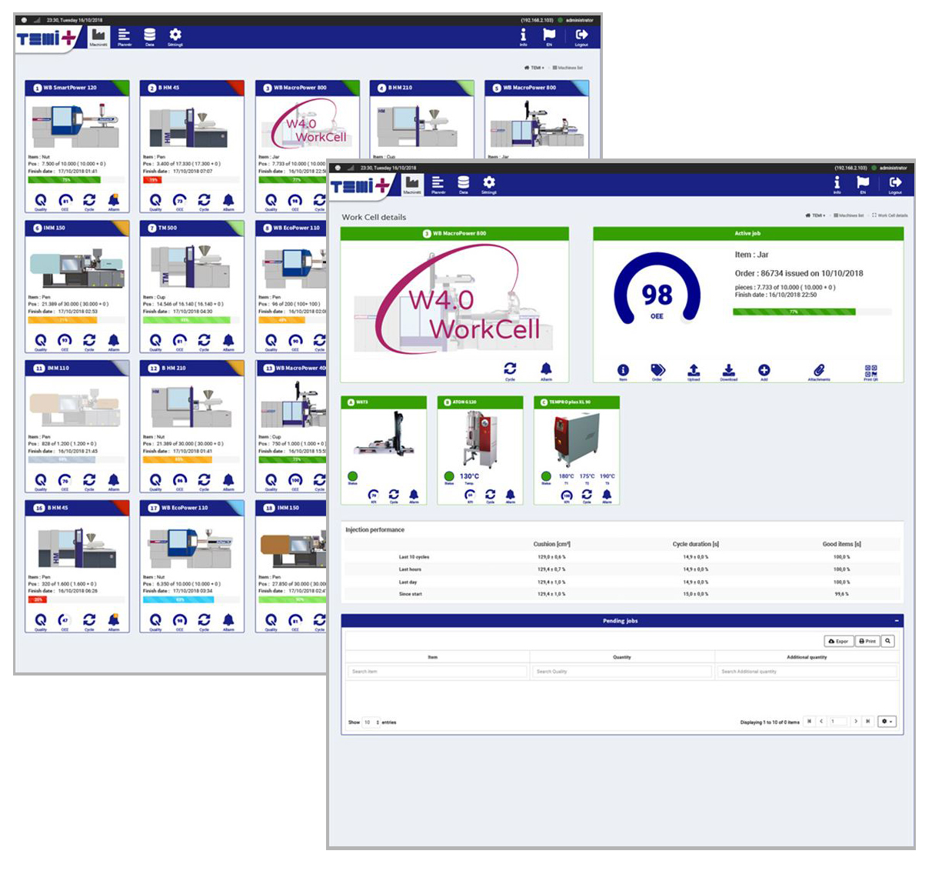Click 'Since start' row in Injection performance

click(x=622, y=594)
